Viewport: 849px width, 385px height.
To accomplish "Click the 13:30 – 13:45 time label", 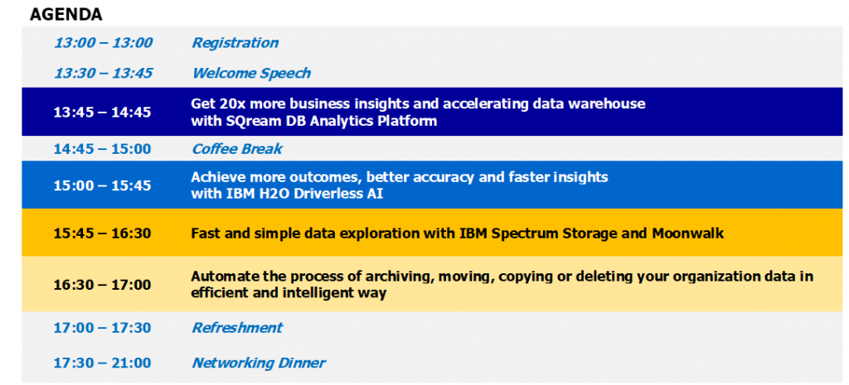I will click(103, 74).
